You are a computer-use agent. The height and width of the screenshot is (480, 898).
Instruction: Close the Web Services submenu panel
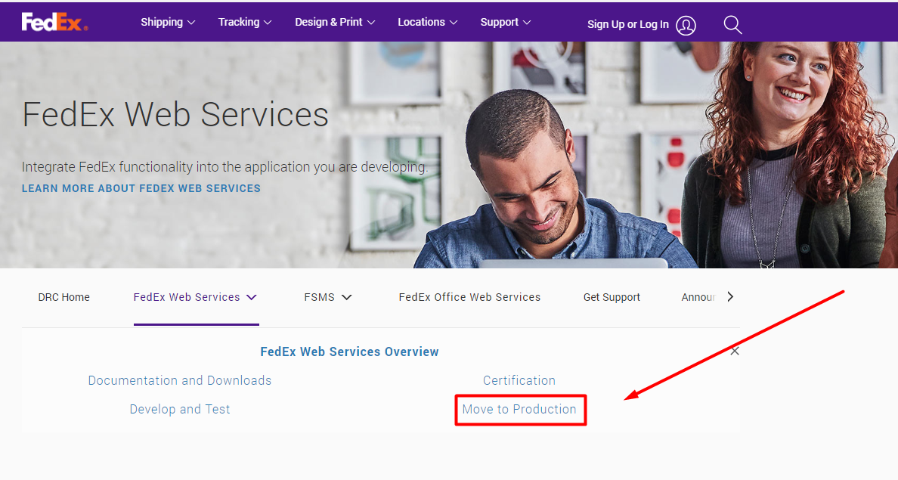tap(735, 351)
